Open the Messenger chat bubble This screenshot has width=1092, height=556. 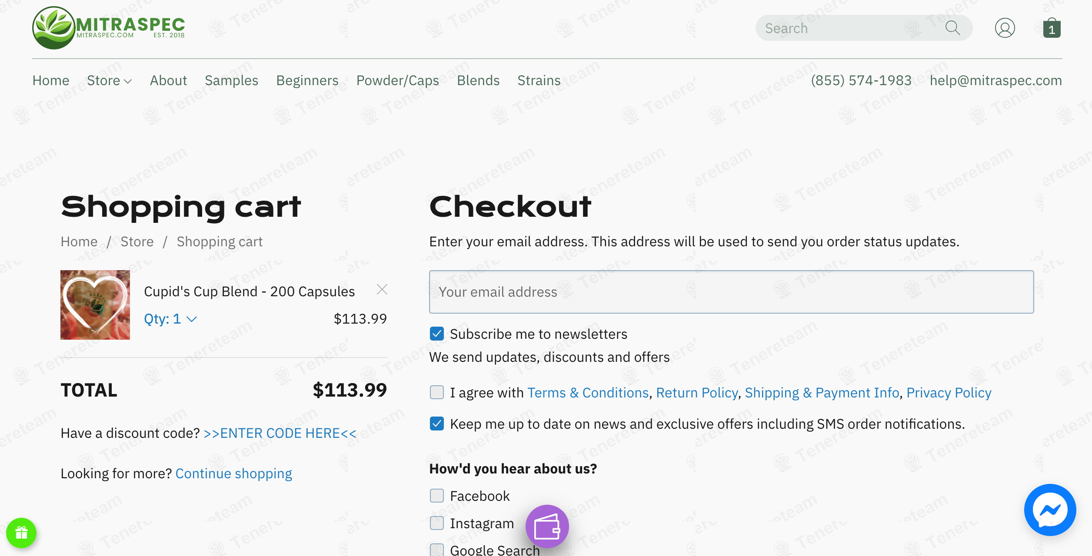(x=1050, y=510)
